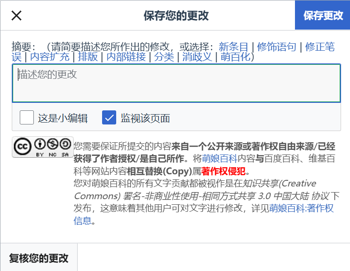
Task: Choose the 排版 summary preset
Action: (88, 57)
